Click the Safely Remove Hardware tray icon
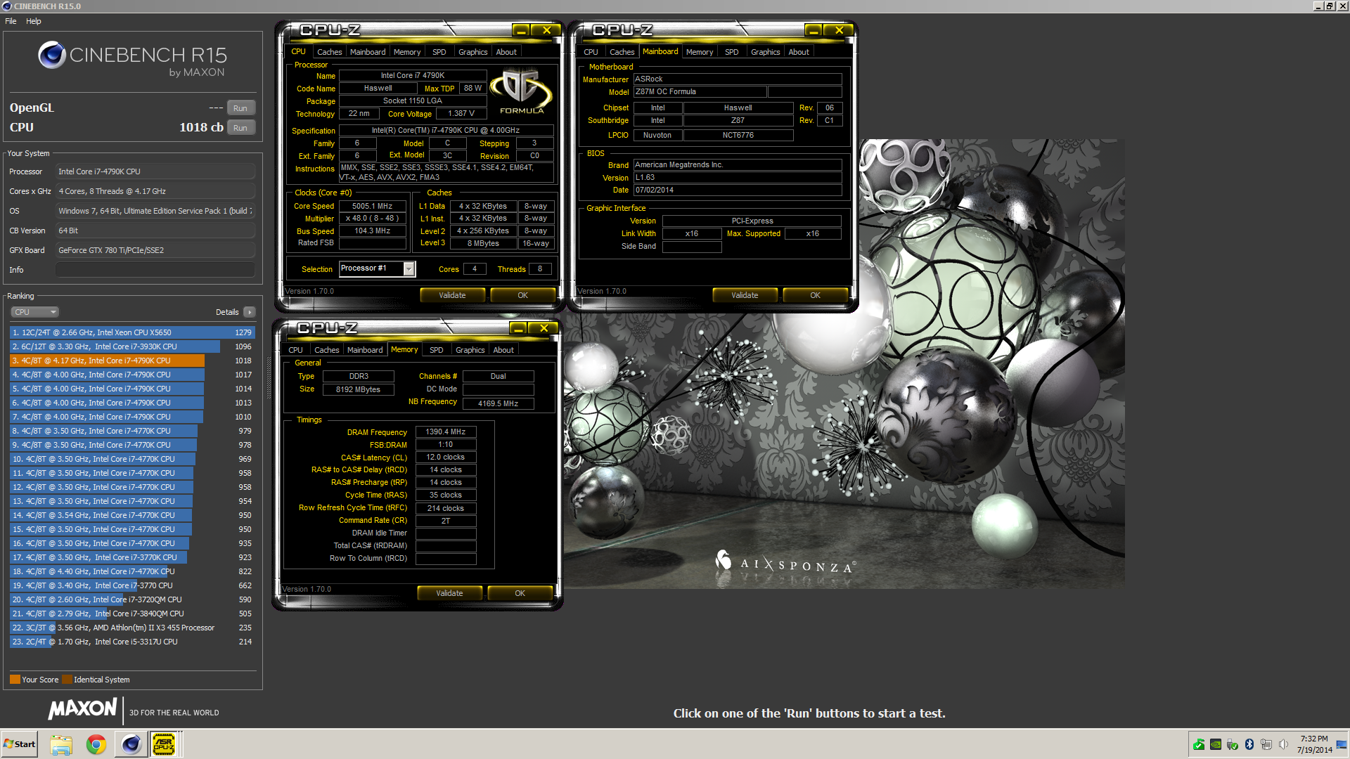This screenshot has height=759, width=1350. point(1233,744)
